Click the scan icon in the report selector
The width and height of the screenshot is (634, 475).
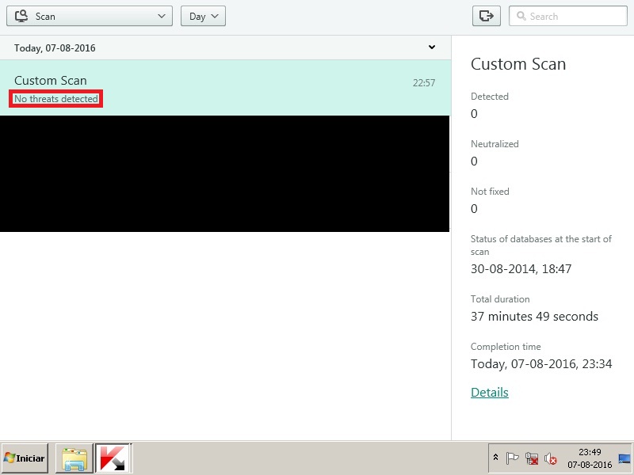coord(22,15)
